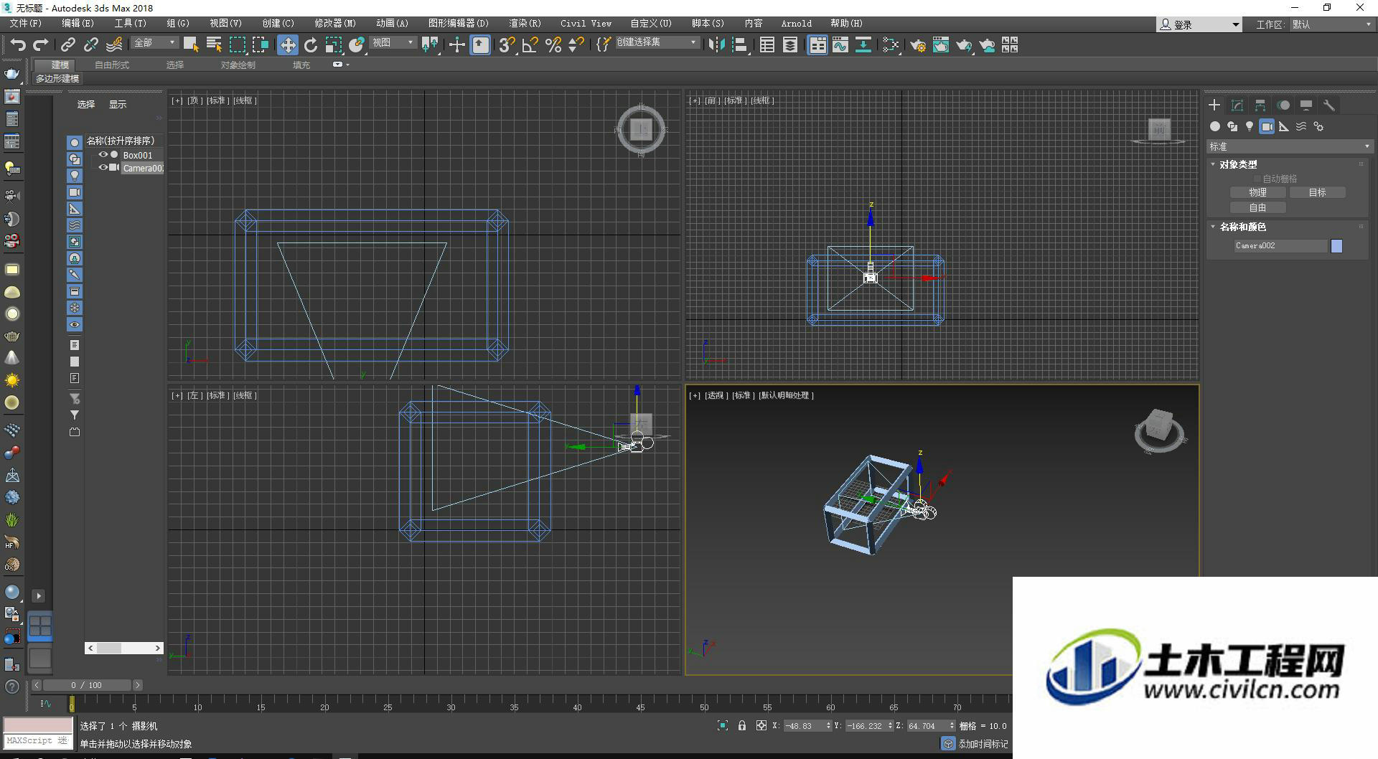Click the Align tool icon

740,44
